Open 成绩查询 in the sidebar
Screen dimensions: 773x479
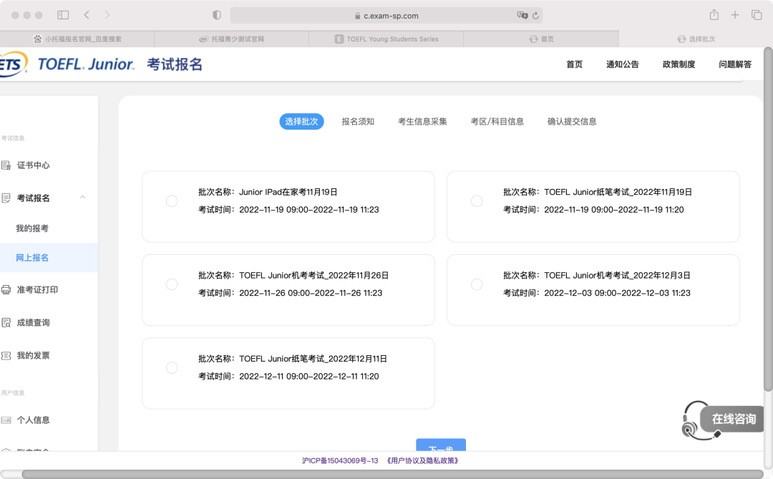pyautogui.click(x=33, y=323)
